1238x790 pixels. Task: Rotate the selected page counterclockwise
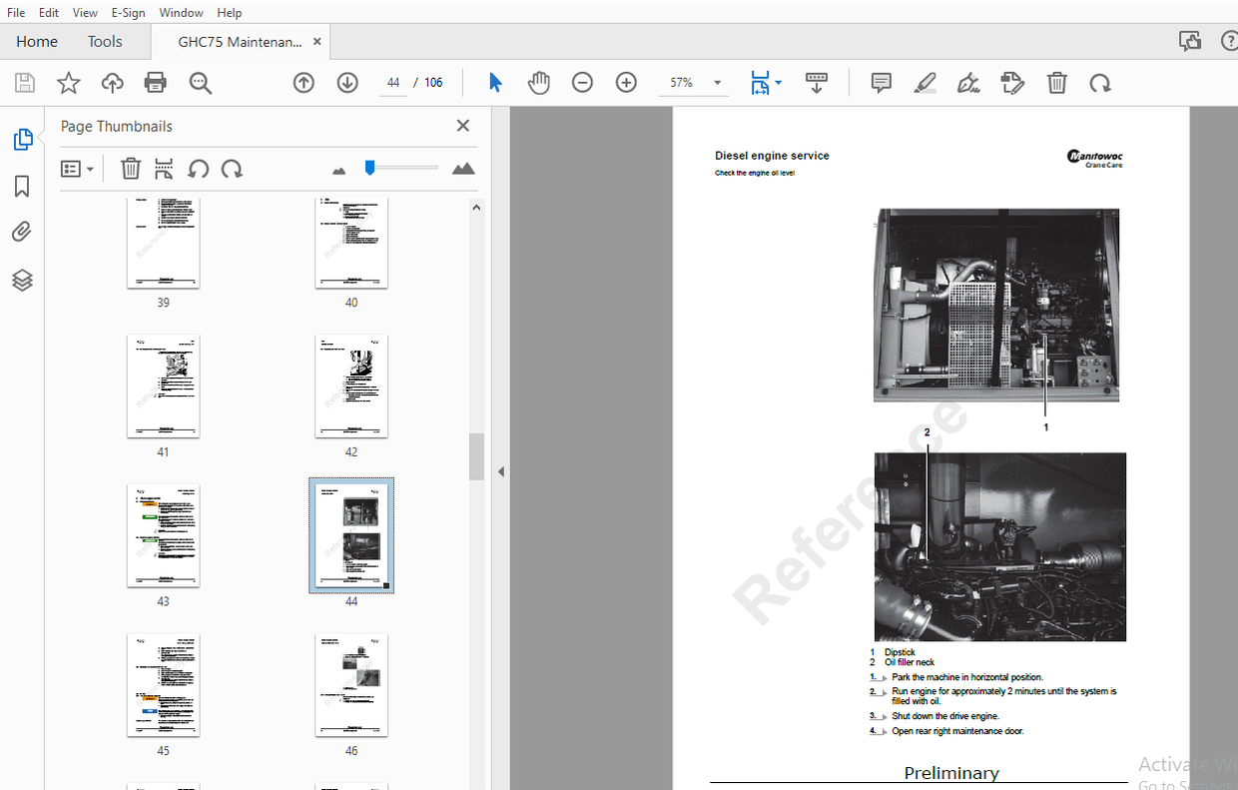click(199, 168)
